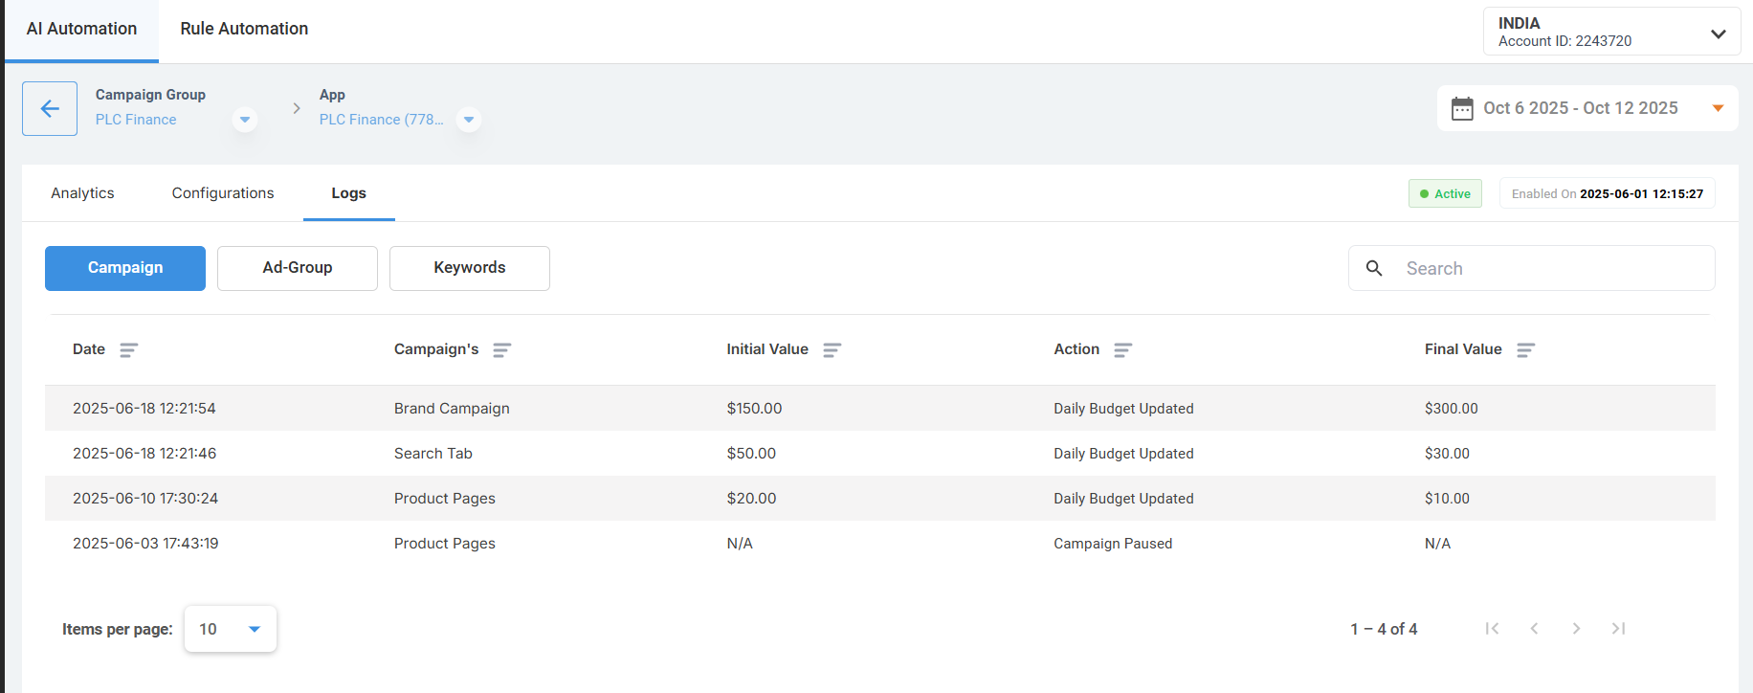The height and width of the screenshot is (693, 1753).
Task: Click the Date column filter icon
Action: [x=128, y=350]
